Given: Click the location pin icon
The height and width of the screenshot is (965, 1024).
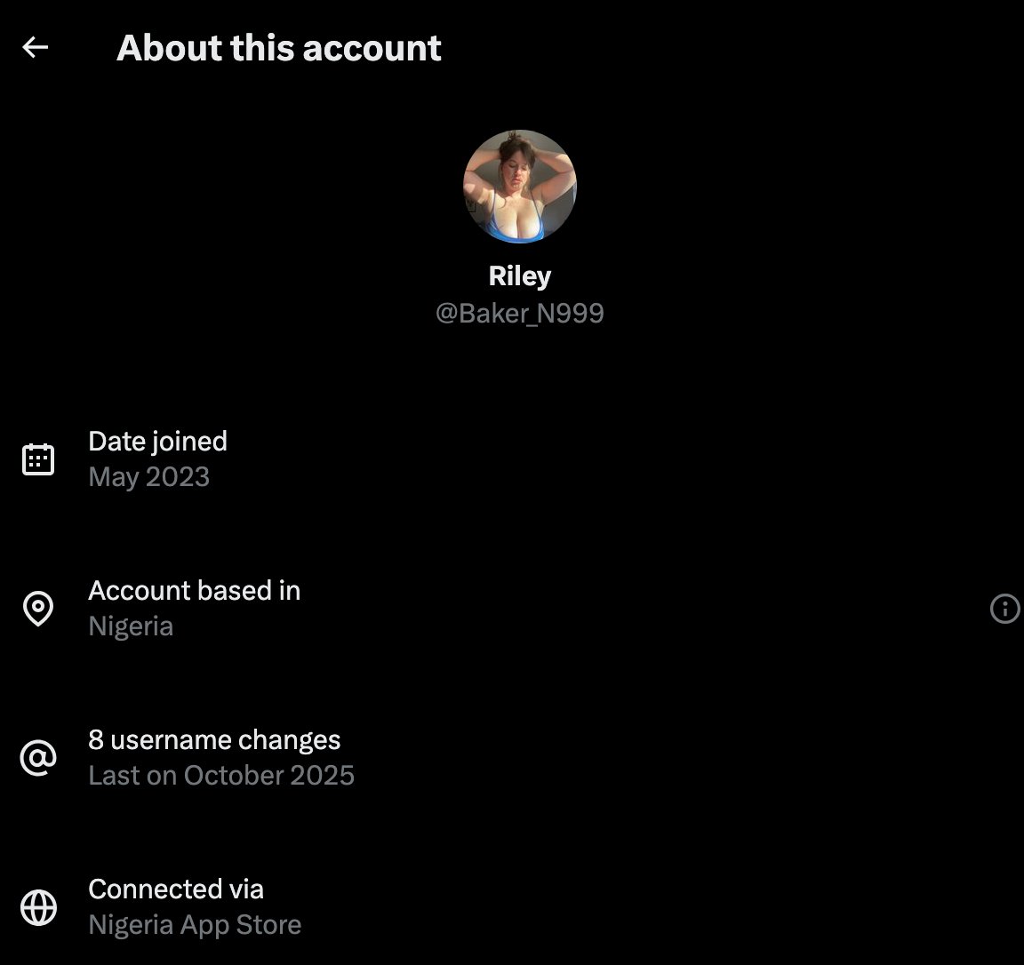Looking at the screenshot, I should pyautogui.click(x=38, y=609).
